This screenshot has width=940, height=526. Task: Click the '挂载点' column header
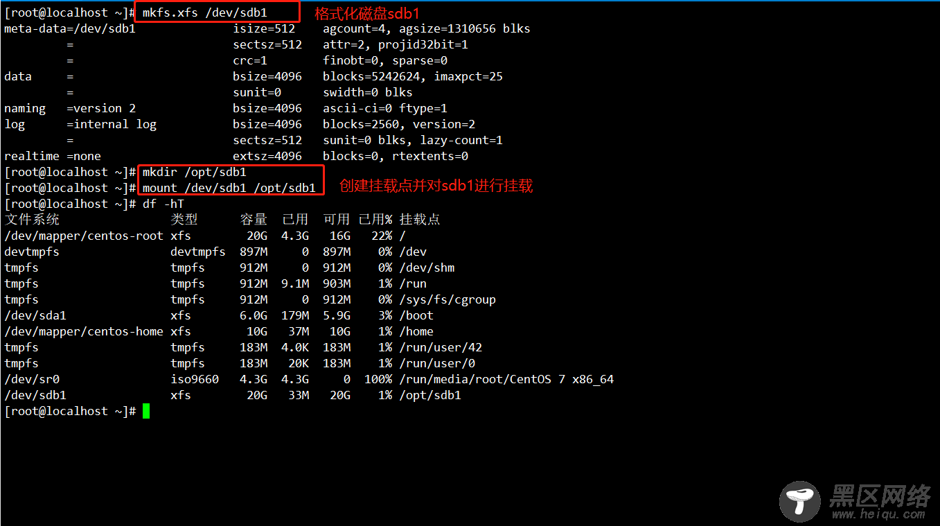point(420,220)
